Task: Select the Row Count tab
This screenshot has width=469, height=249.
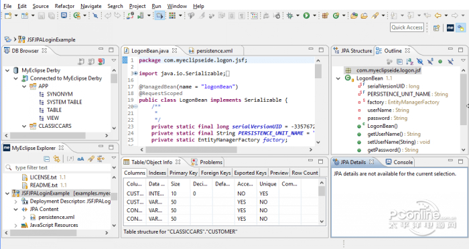Action: (304, 173)
